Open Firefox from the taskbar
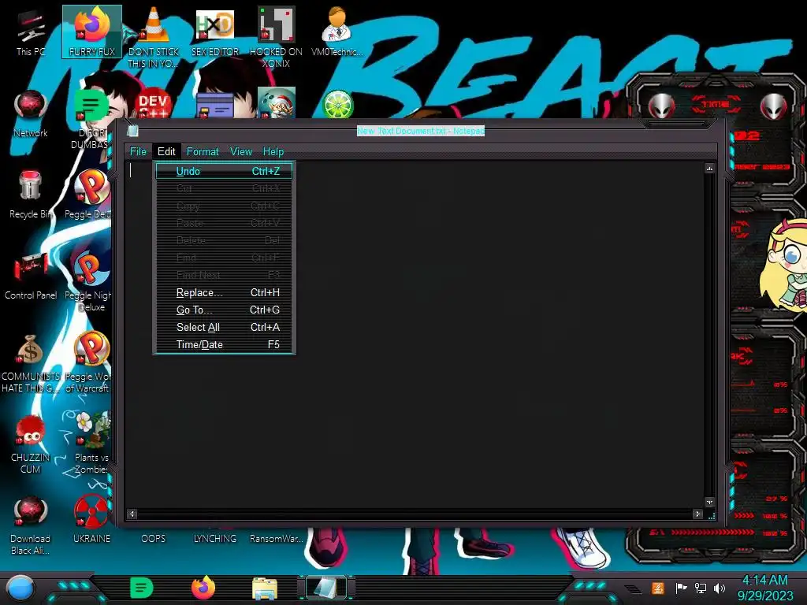 203,588
